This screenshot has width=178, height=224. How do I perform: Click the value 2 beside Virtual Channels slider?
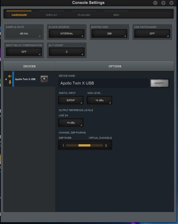tap(106, 146)
